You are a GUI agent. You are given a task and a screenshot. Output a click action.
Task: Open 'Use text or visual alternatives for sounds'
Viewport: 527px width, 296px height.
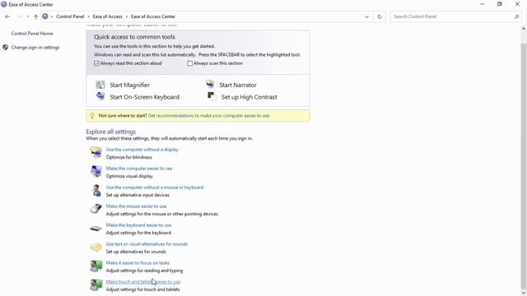(147, 244)
